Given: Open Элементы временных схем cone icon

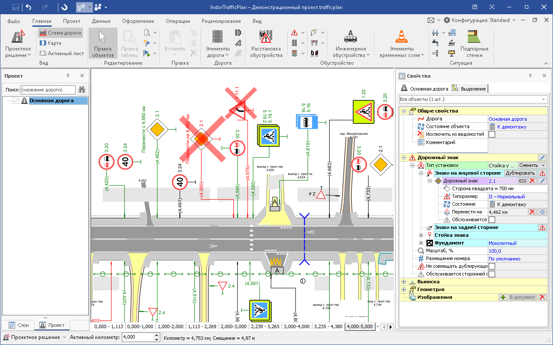Looking at the screenshot, I should 401,37.
